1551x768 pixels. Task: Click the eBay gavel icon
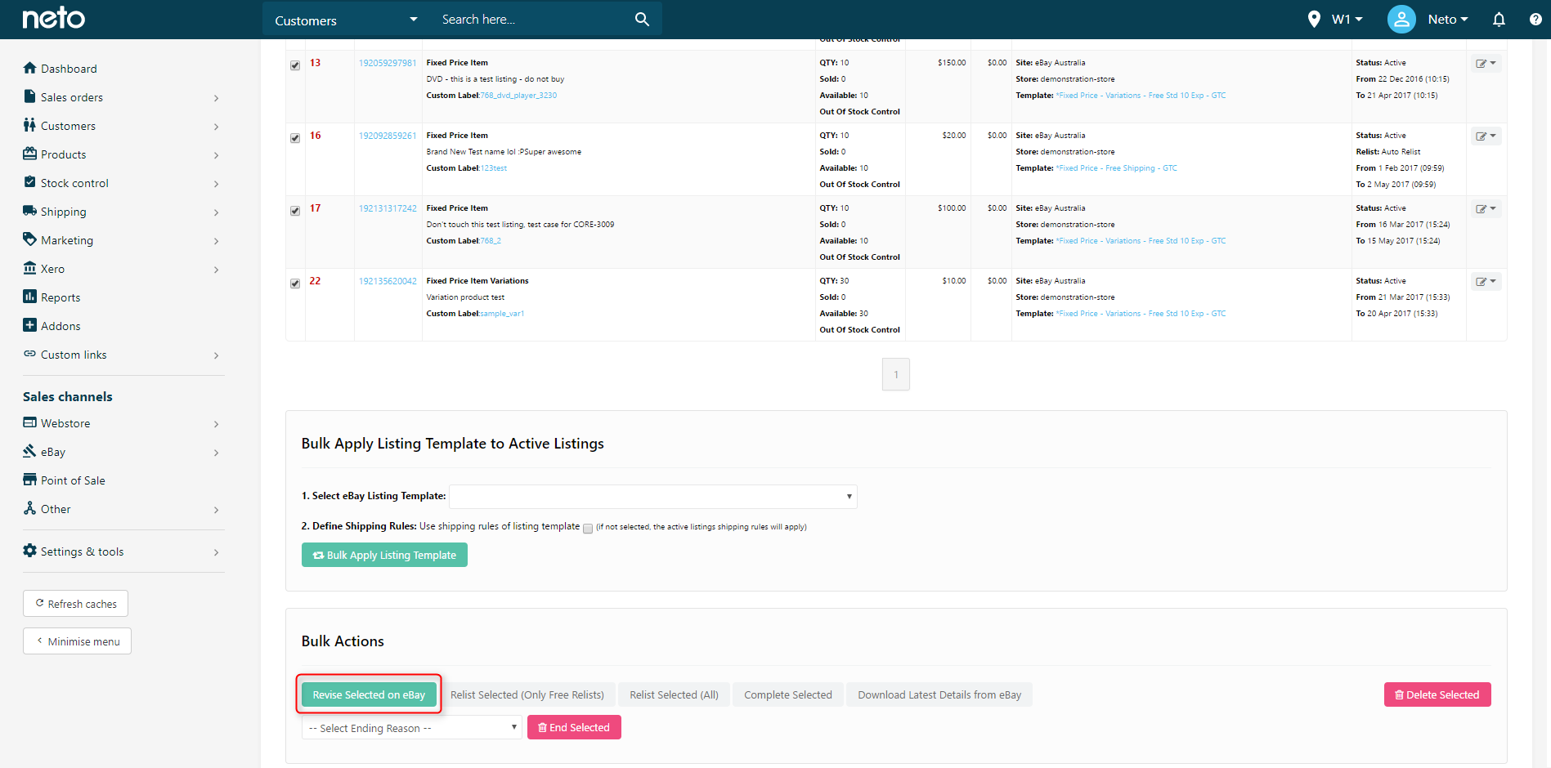(x=29, y=451)
